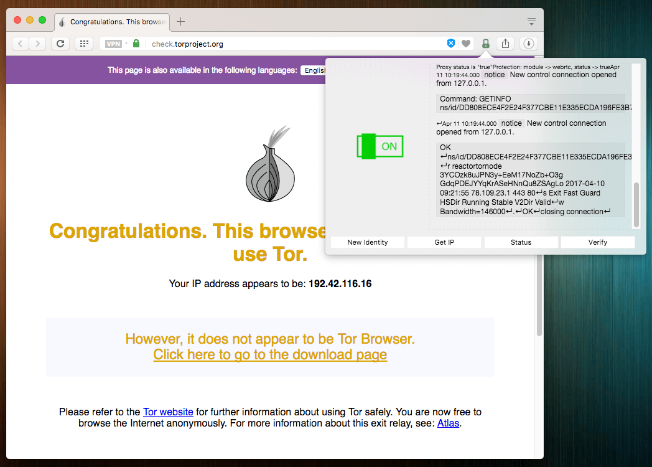Image resolution: width=652 pixels, height=467 pixels.
Task: Click the Status button in popup
Action: point(521,242)
